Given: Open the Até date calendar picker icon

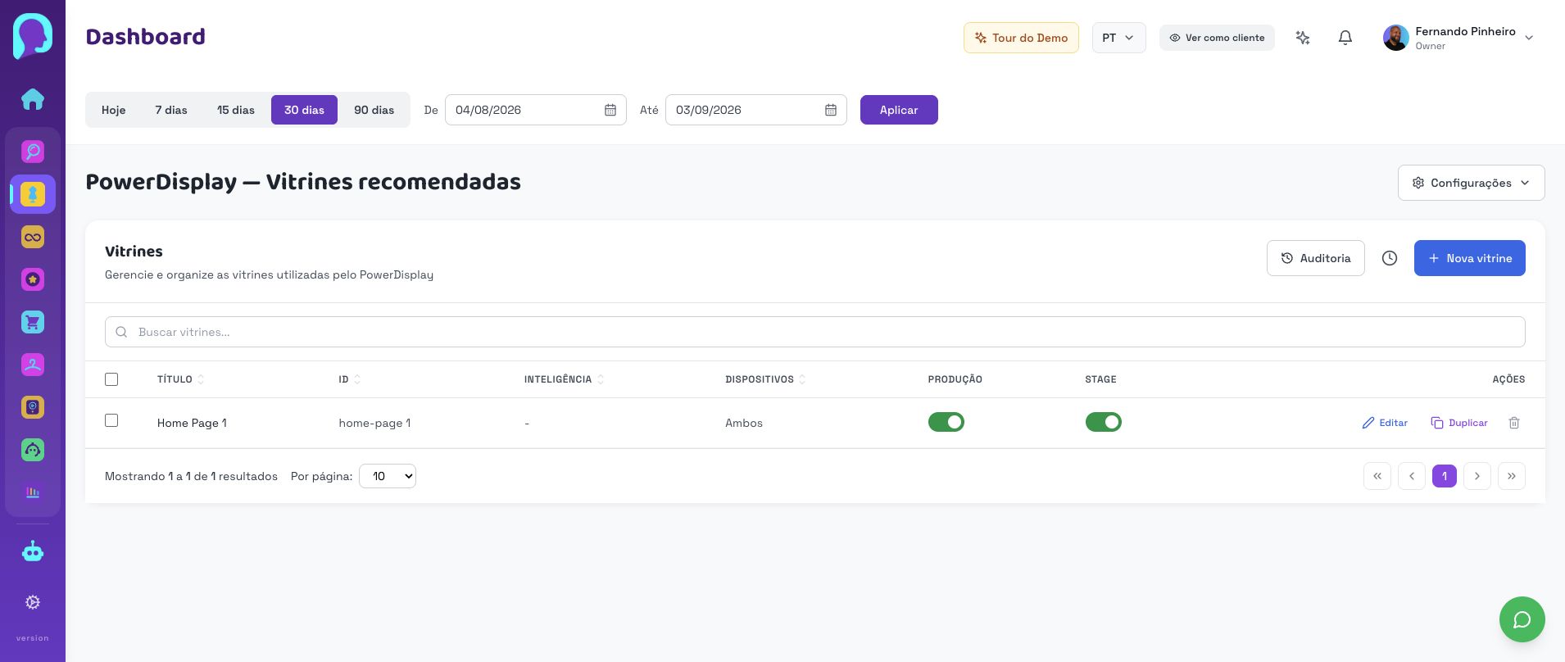Looking at the screenshot, I should 831,110.
